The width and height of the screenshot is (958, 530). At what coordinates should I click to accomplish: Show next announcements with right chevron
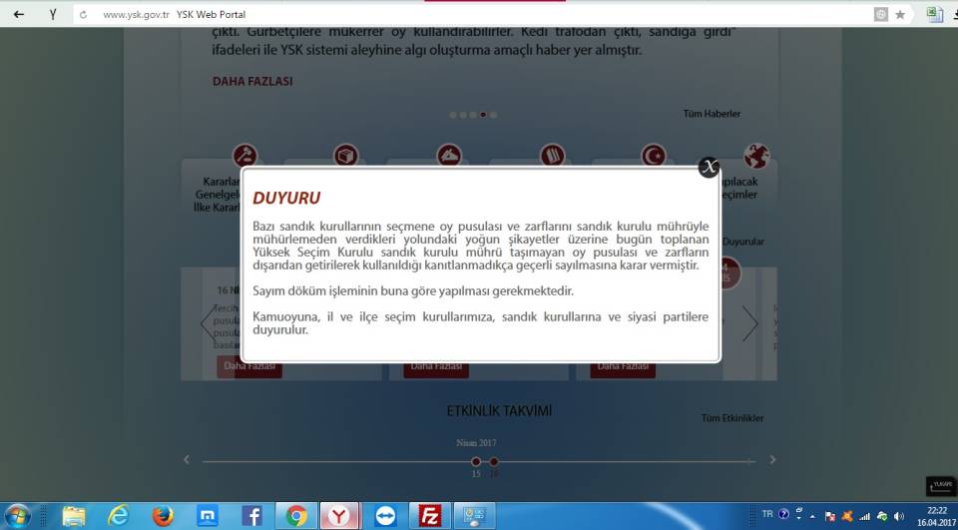point(750,323)
